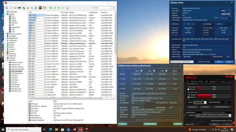Image resolution: width=236 pixels, height=132 pixels.
Task: Open the Windows Start button
Action: coord(3,129)
